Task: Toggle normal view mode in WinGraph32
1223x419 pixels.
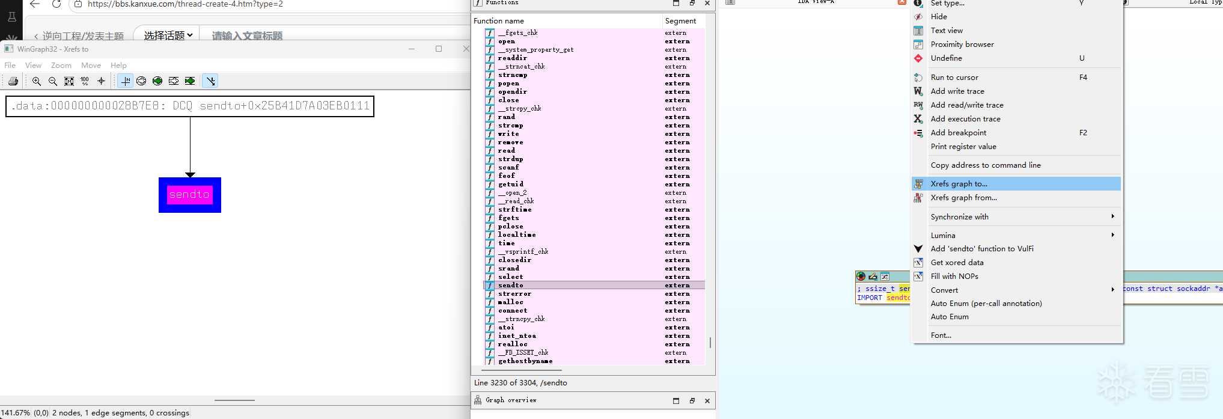Action: click(126, 81)
